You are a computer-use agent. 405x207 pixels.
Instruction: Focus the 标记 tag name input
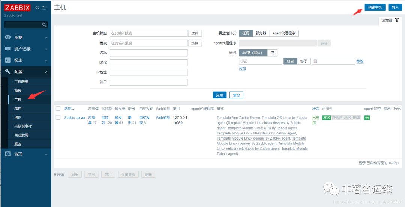pos(261,61)
